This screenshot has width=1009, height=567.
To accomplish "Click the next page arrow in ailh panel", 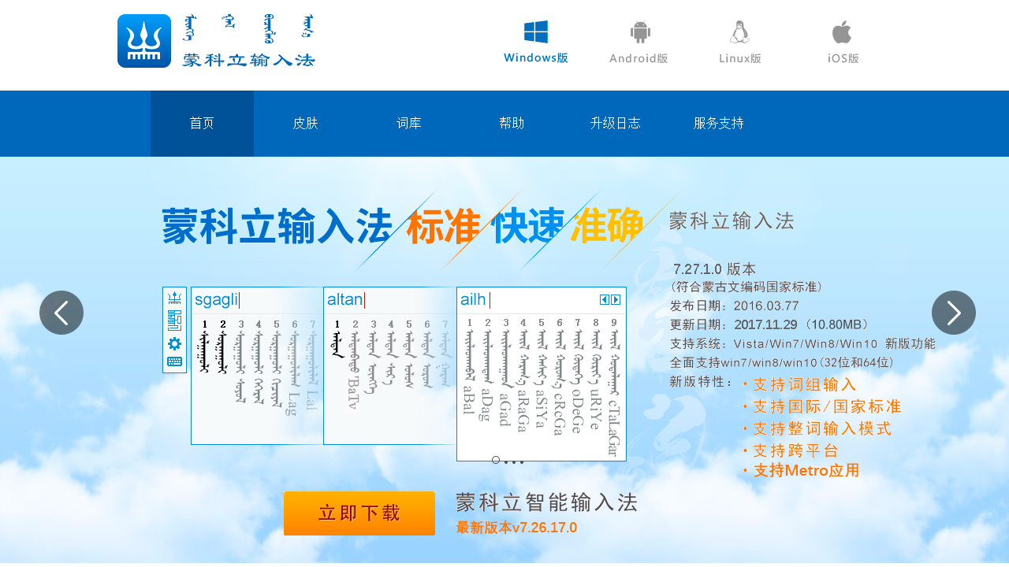I will pos(616,299).
